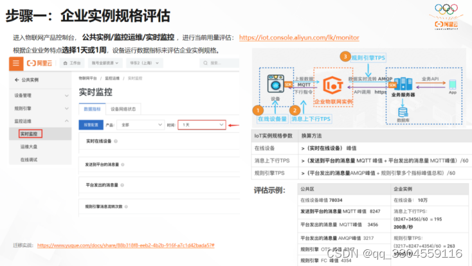This screenshot has height=266, width=472.
Task: Open the 时间 1天 dropdown
Action: [x=202, y=125]
